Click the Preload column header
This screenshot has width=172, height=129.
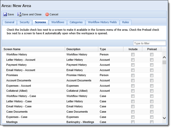[x=152, y=49]
